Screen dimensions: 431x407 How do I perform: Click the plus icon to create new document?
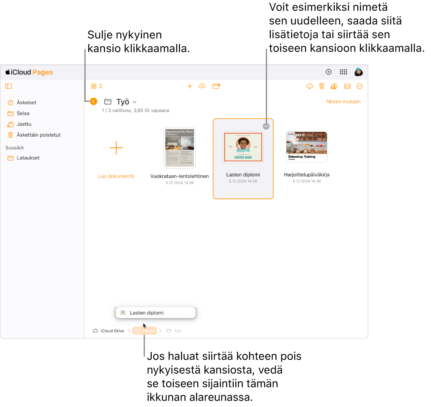pyautogui.click(x=190, y=86)
